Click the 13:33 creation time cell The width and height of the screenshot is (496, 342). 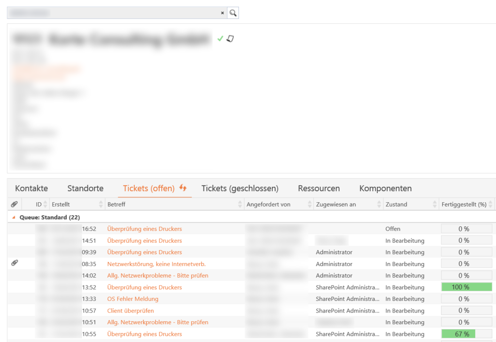[89, 299]
